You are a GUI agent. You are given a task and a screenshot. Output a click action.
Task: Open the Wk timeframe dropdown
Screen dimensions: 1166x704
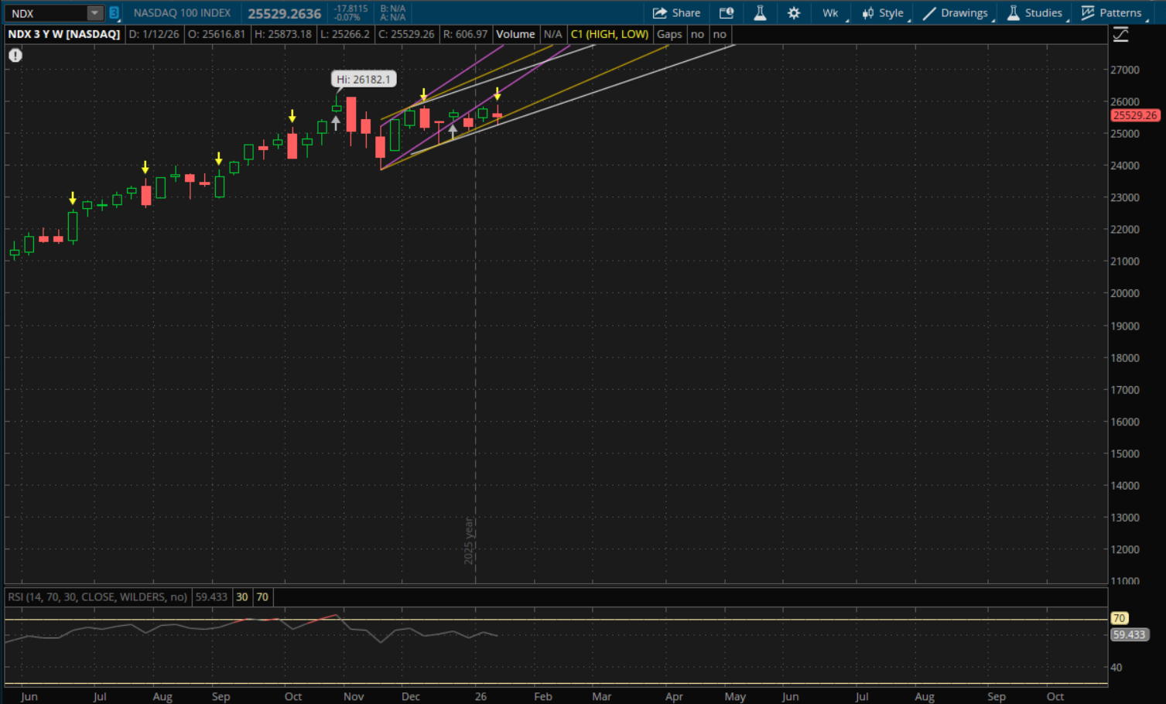click(831, 13)
